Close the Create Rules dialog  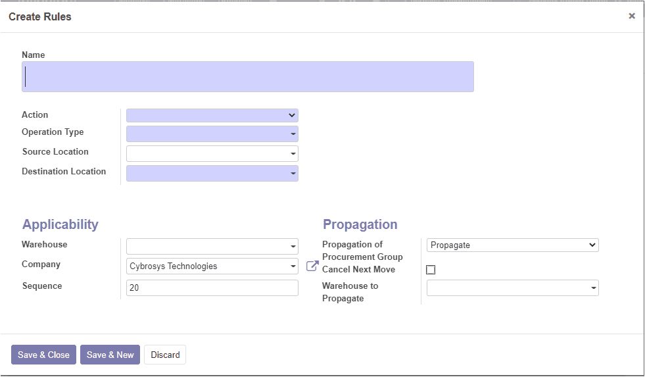[x=632, y=16]
